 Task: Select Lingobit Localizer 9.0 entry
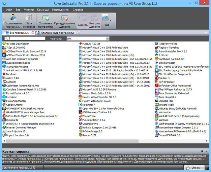[x=15, y=135]
